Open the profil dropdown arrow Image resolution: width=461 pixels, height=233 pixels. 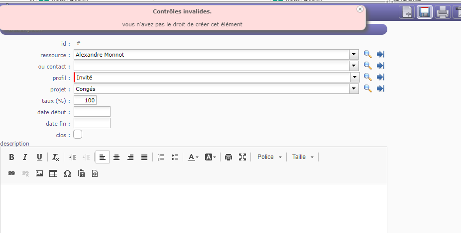[354, 77]
